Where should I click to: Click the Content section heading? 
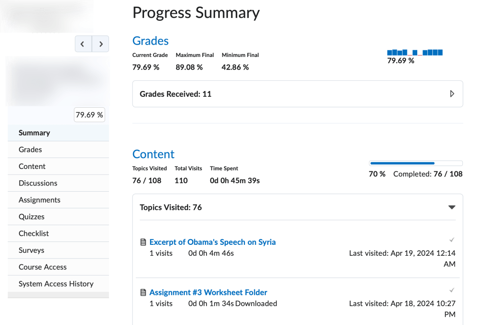click(x=153, y=154)
